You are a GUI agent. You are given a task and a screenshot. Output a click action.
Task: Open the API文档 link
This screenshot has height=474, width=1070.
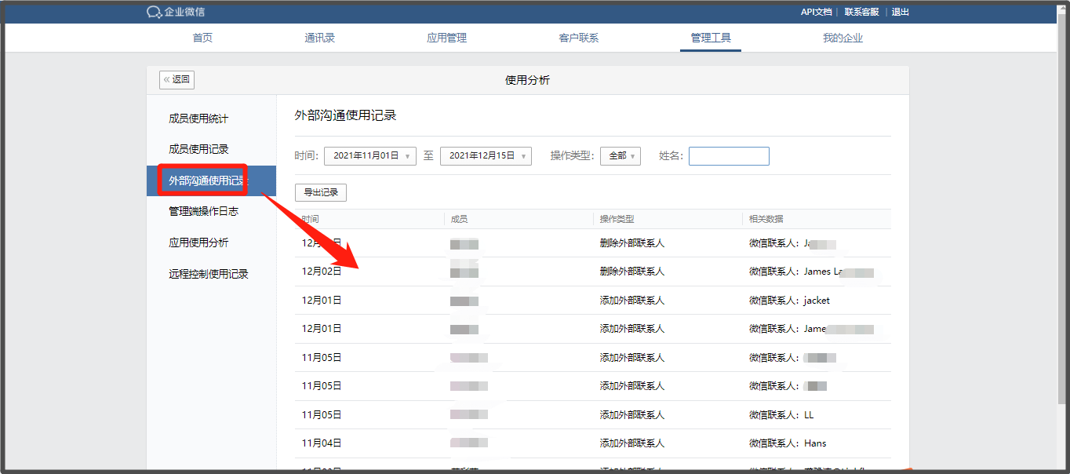pos(816,12)
